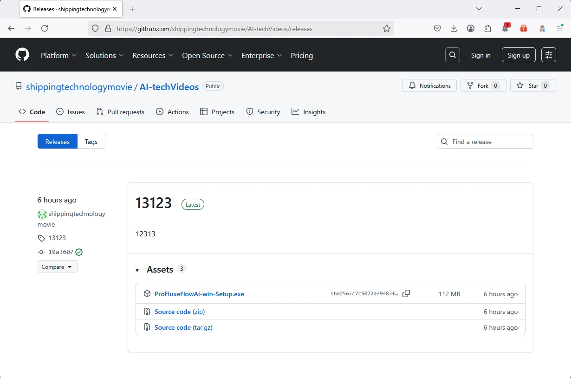Copy the sha256 checksum to clipboard
The height and width of the screenshot is (378, 571).
pos(406,293)
